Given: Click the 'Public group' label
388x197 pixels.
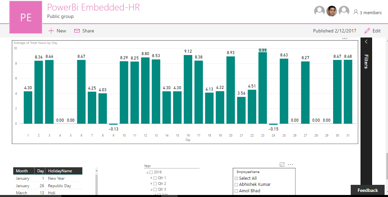Looking at the screenshot, I should point(60,17).
